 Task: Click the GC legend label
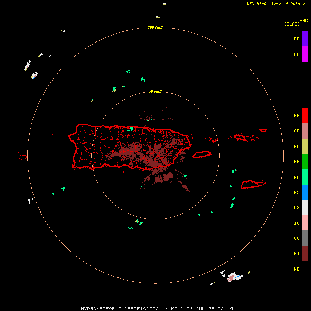point(296,238)
